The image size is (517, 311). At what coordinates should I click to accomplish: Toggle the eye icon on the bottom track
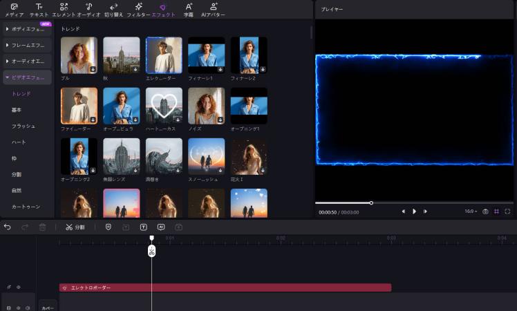[18, 308]
